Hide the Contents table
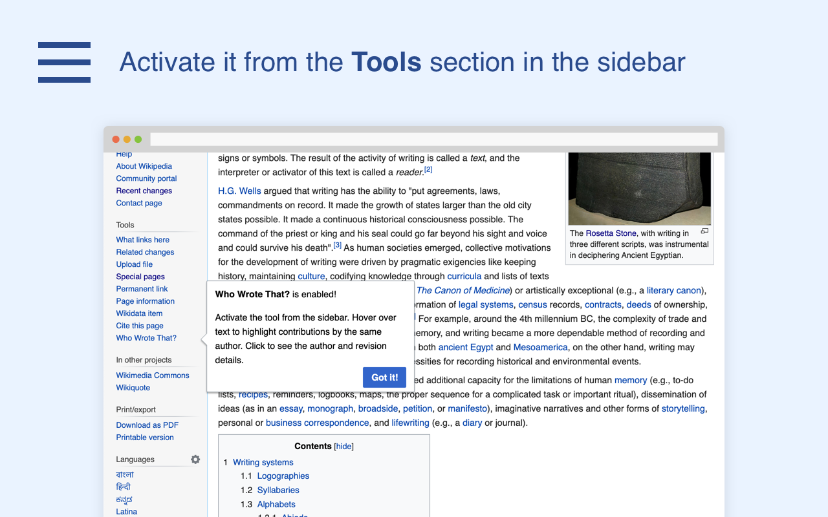828x517 pixels. 343,447
